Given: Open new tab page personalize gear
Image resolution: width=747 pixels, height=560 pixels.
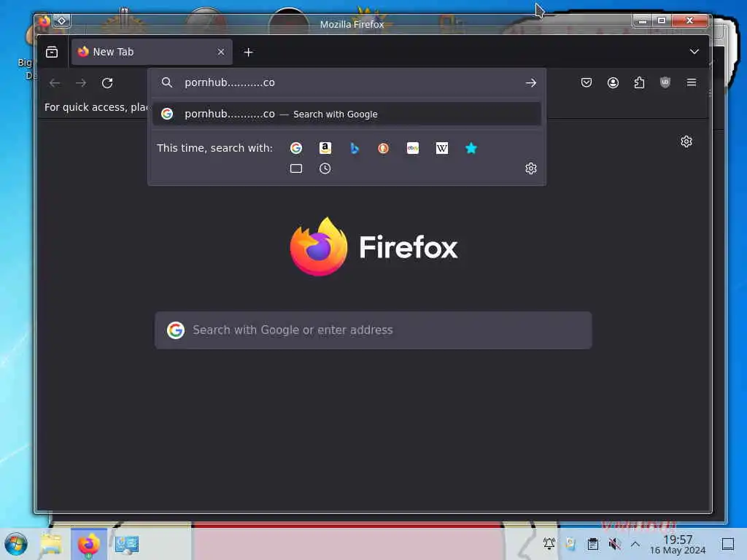Looking at the screenshot, I should pos(686,141).
